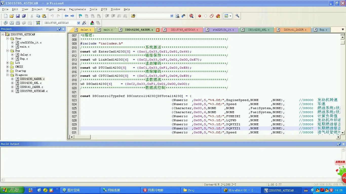Screen dimensions: 346x194
Task: Insert a breakpoint using the red dot icon
Action: [200, 16]
